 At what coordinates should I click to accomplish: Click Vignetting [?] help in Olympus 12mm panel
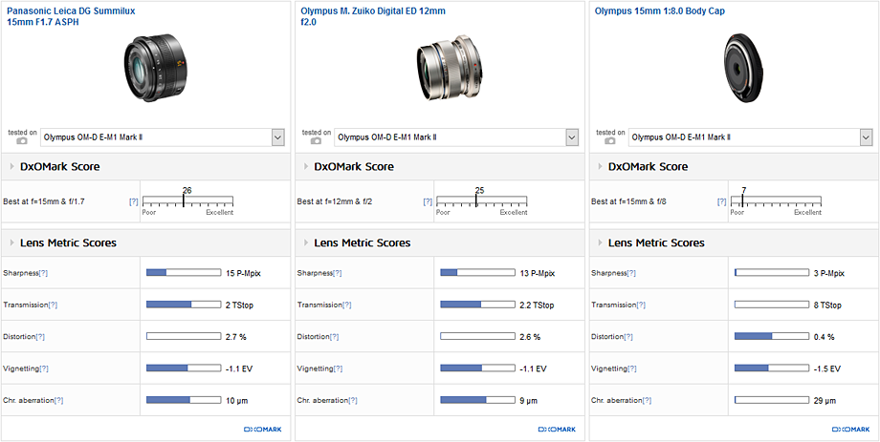(338, 368)
